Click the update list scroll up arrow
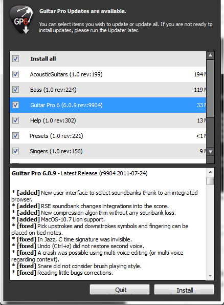 click(x=210, y=55)
